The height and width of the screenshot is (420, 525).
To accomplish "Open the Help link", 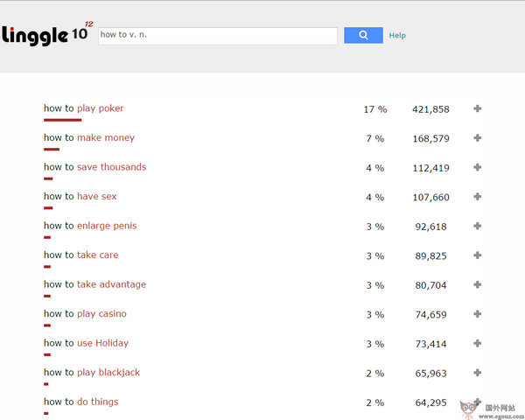I will [x=397, y=36].
